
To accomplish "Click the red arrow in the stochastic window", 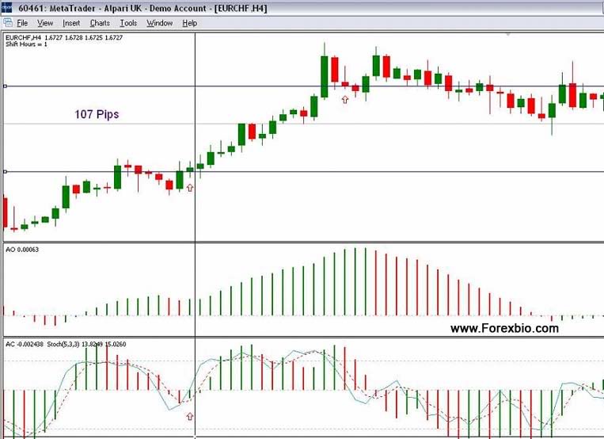I will [x=190, y=417].
